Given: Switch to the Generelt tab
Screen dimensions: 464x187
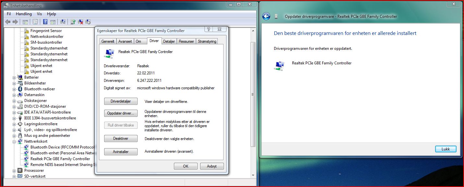Looking at the screenshot, I should click(x=108, y=41).
